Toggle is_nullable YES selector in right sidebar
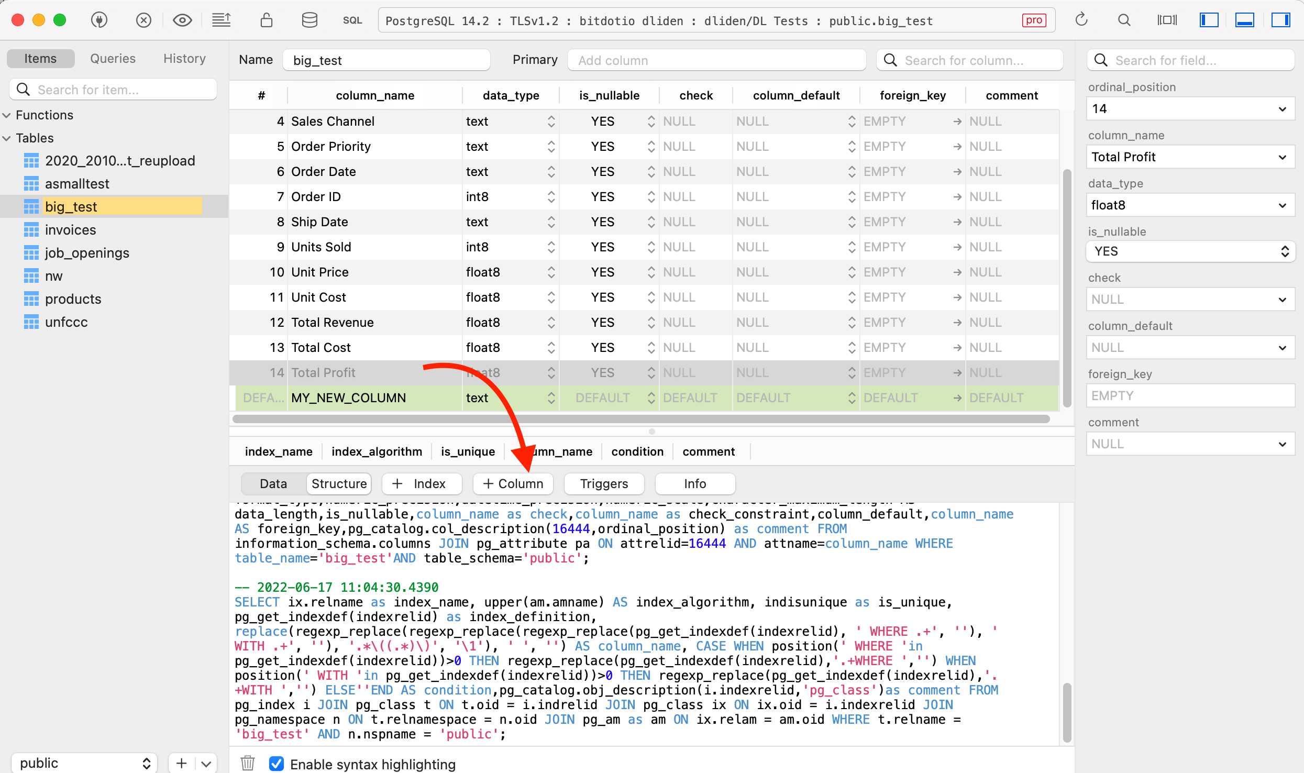Screen dimensions: 1304x773 [x=1190, y=251]
